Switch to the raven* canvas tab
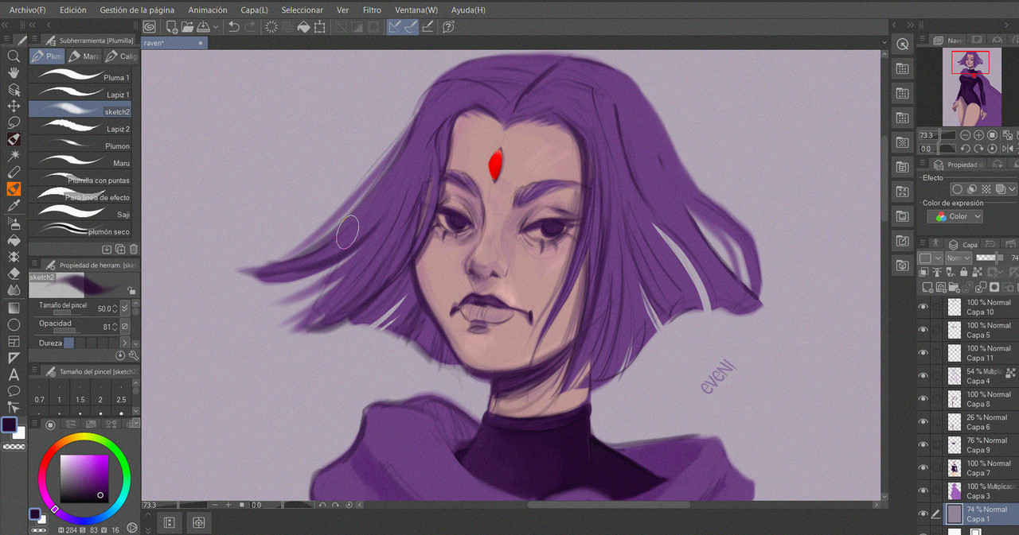 173,43
